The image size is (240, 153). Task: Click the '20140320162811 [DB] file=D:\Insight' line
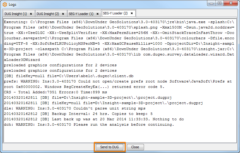(88, 97)
